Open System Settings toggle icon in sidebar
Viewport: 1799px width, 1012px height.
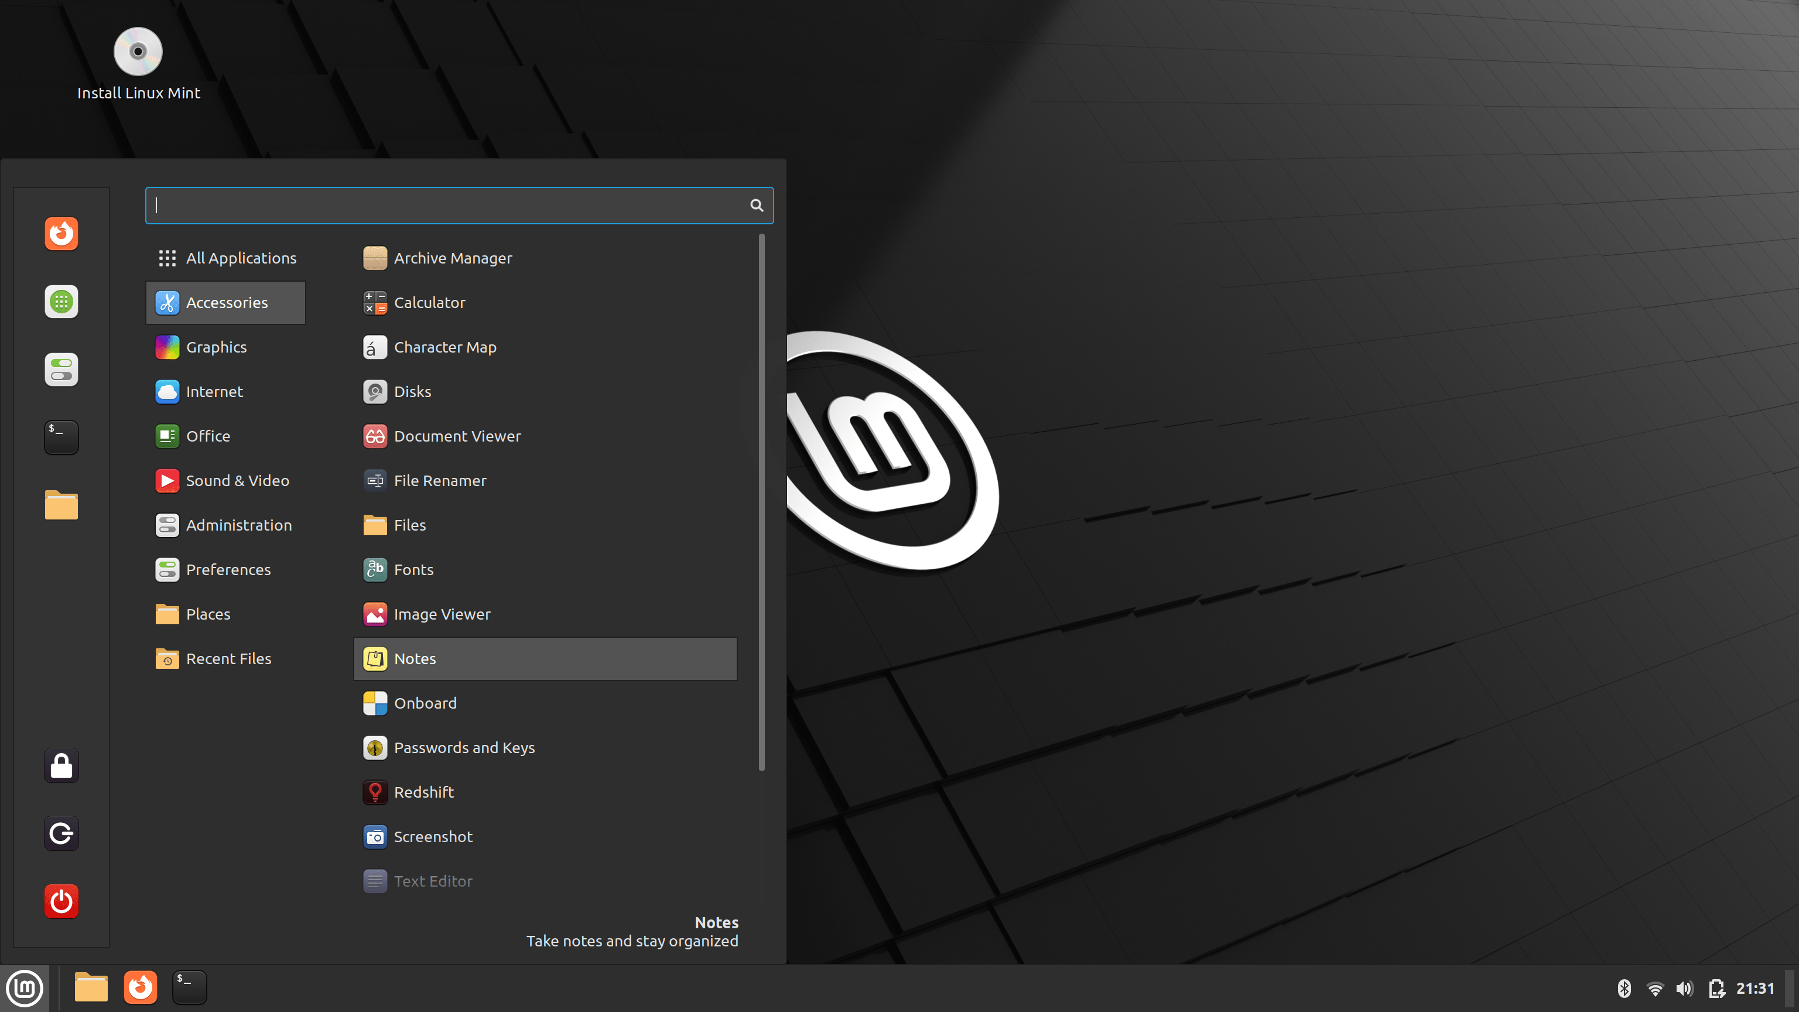[61, 370]
